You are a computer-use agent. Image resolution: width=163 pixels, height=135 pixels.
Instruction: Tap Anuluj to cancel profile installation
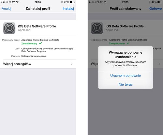(7, 8)
